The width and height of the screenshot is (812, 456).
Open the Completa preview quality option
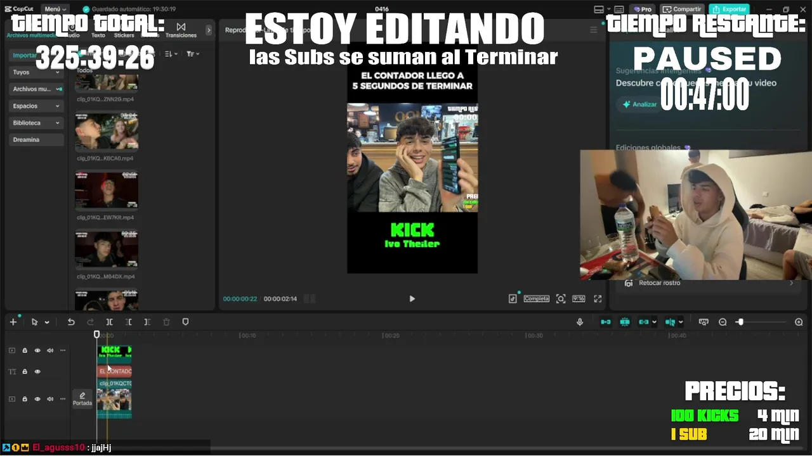click(x=536, y=298)
